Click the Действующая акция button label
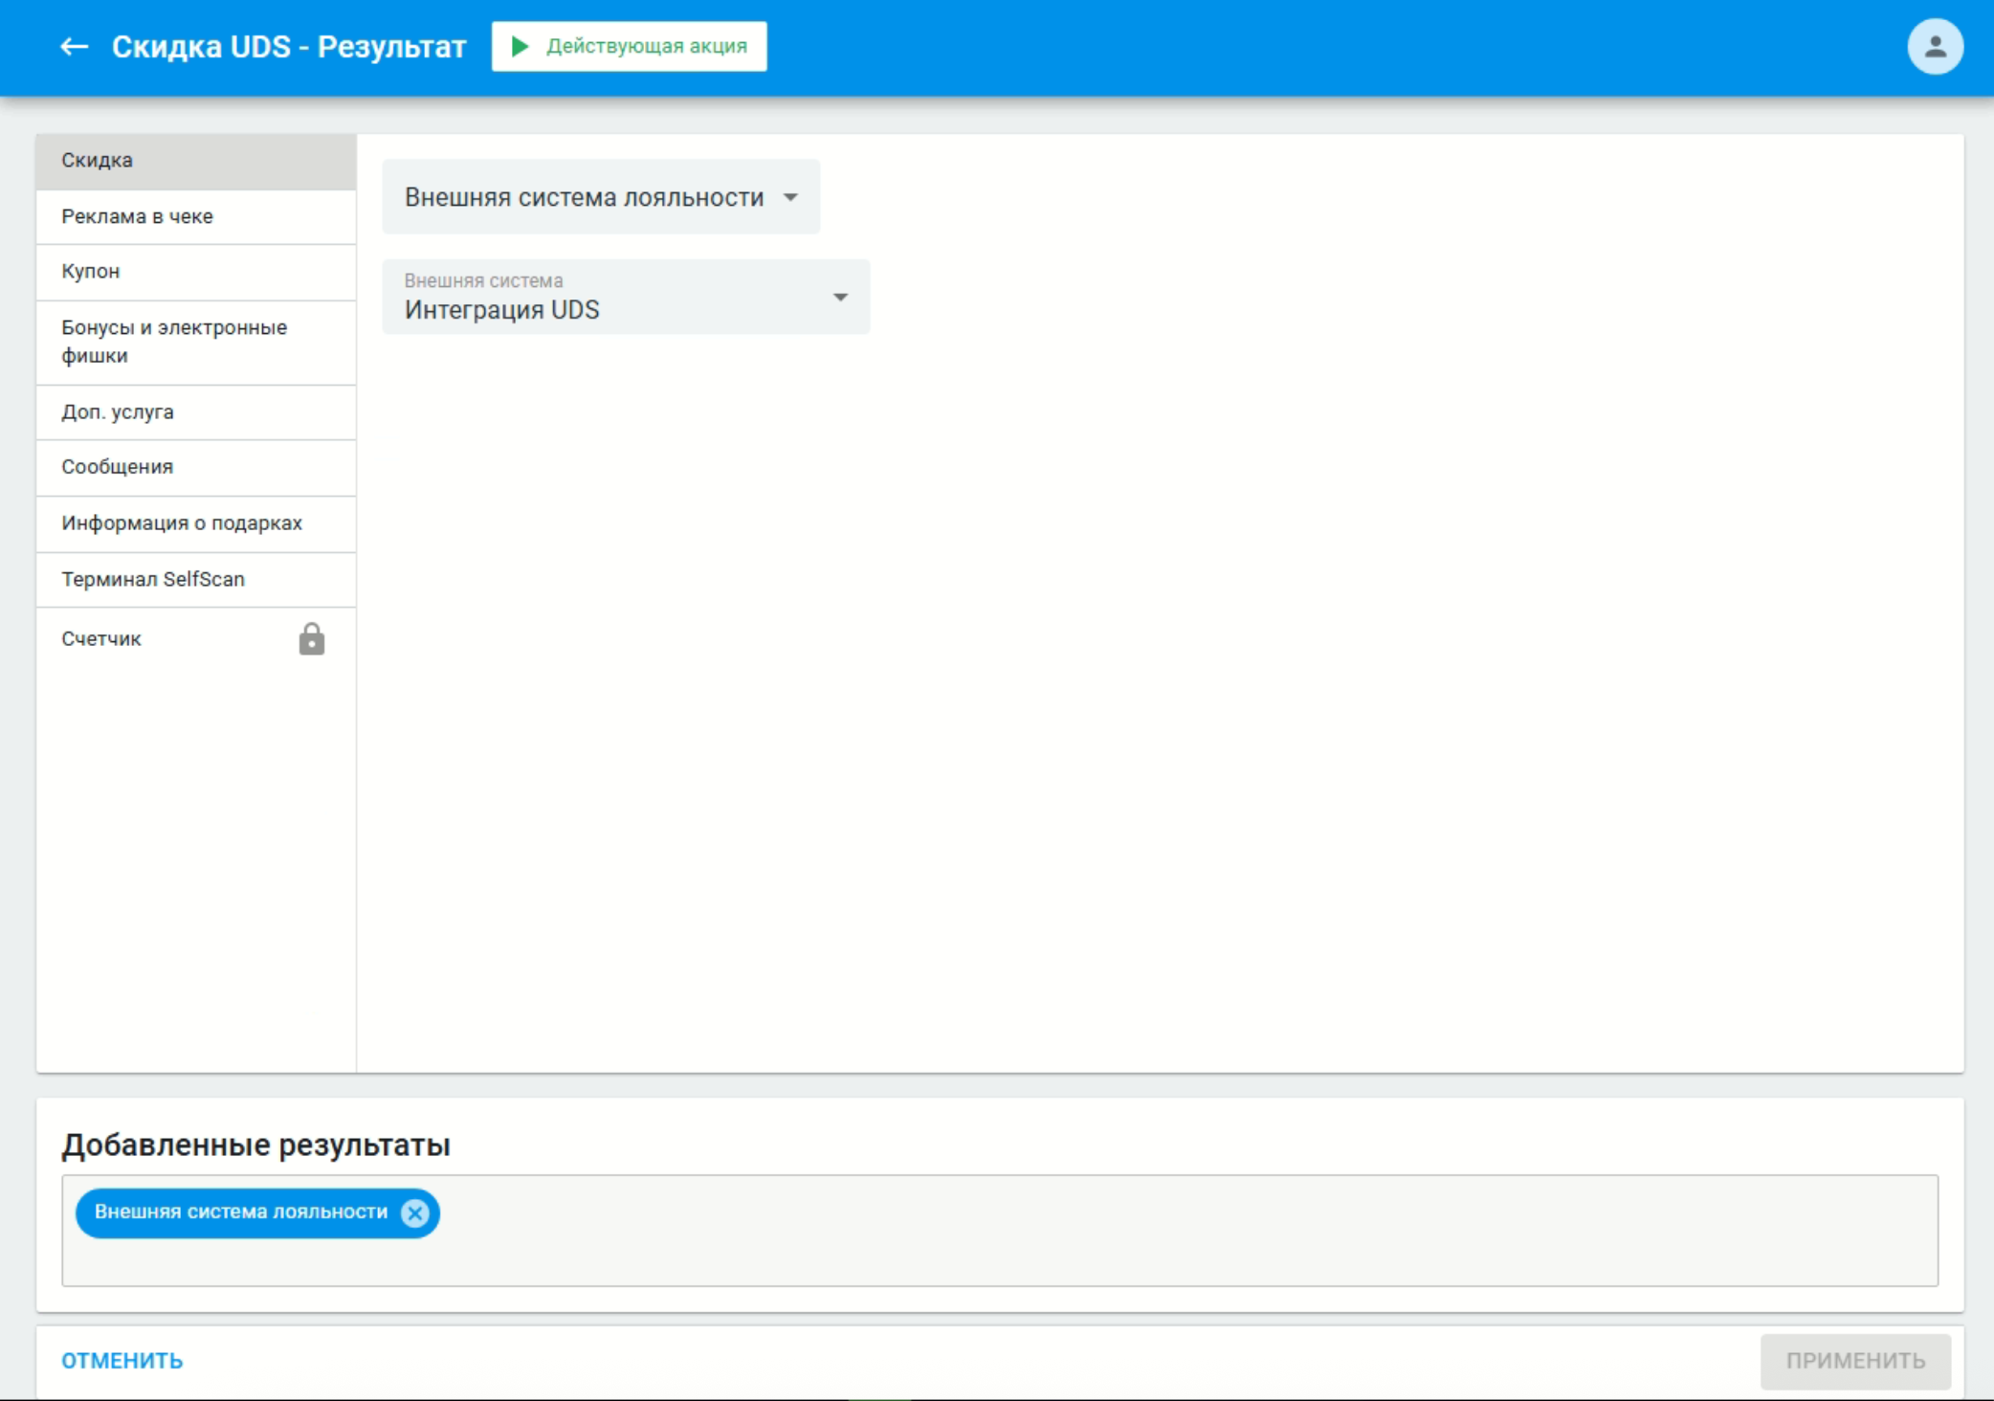Screen dimensions: 1994x1401 point(647,46)
